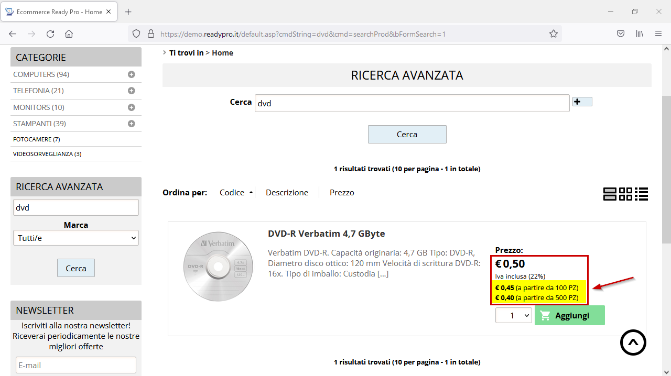
Task: Sort results by Codice
Action: (x=232, y=193)
